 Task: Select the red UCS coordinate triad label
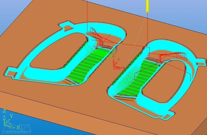(119, 68)
